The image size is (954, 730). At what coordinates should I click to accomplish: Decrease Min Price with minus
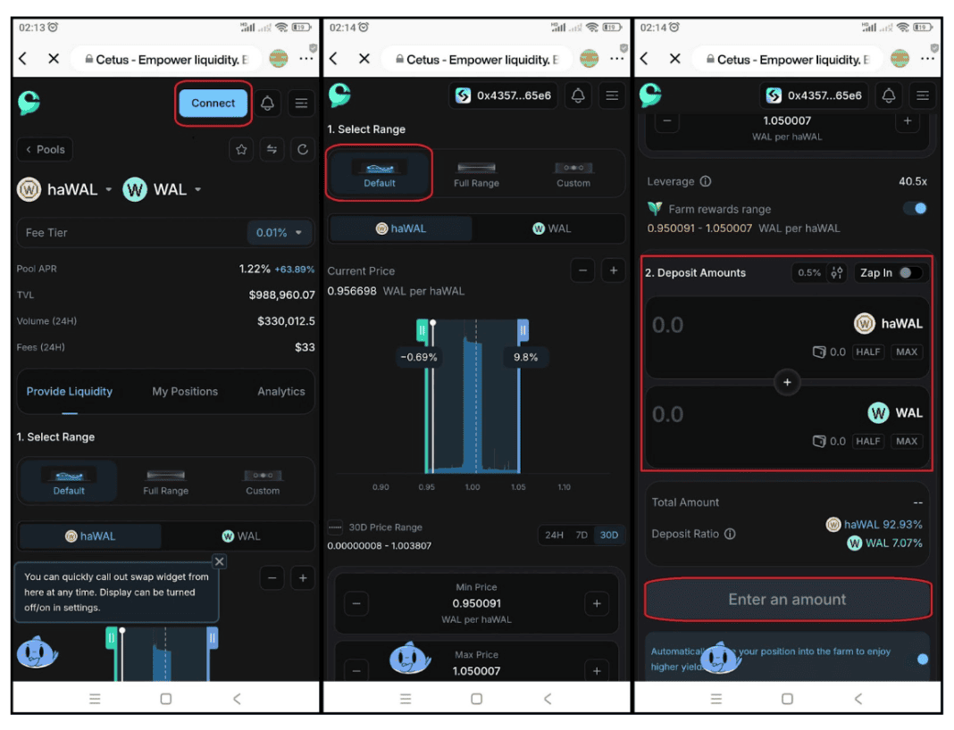click(x=356, y=603)
